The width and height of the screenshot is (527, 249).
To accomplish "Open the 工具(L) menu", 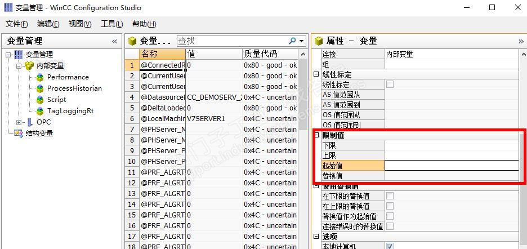I will point(112,24).
